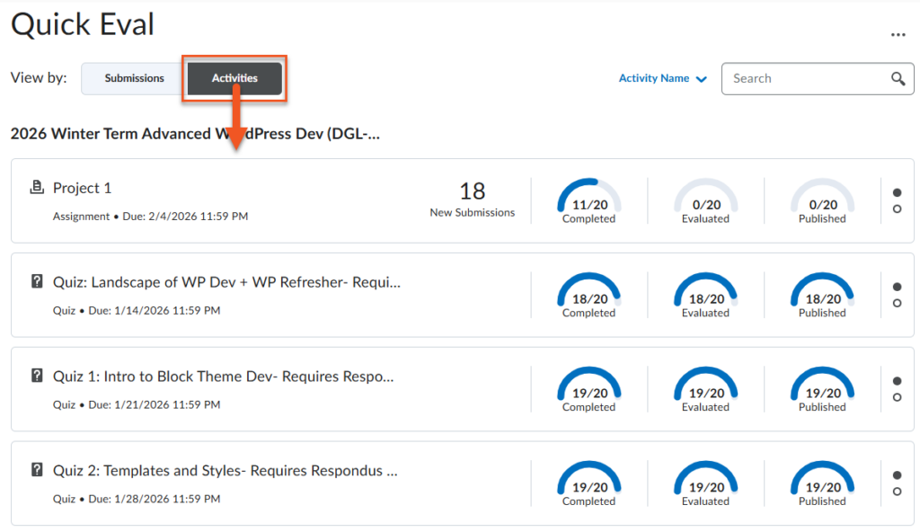The image size is (920, 532).
Task: Click the search magnifier icon
Action: [x=898, y=79]
